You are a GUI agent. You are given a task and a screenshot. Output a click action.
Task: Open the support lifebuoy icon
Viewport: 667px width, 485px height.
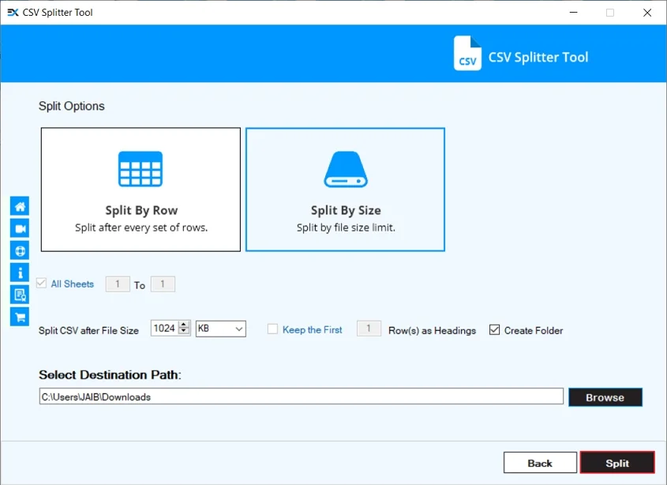tap(19, 250)
